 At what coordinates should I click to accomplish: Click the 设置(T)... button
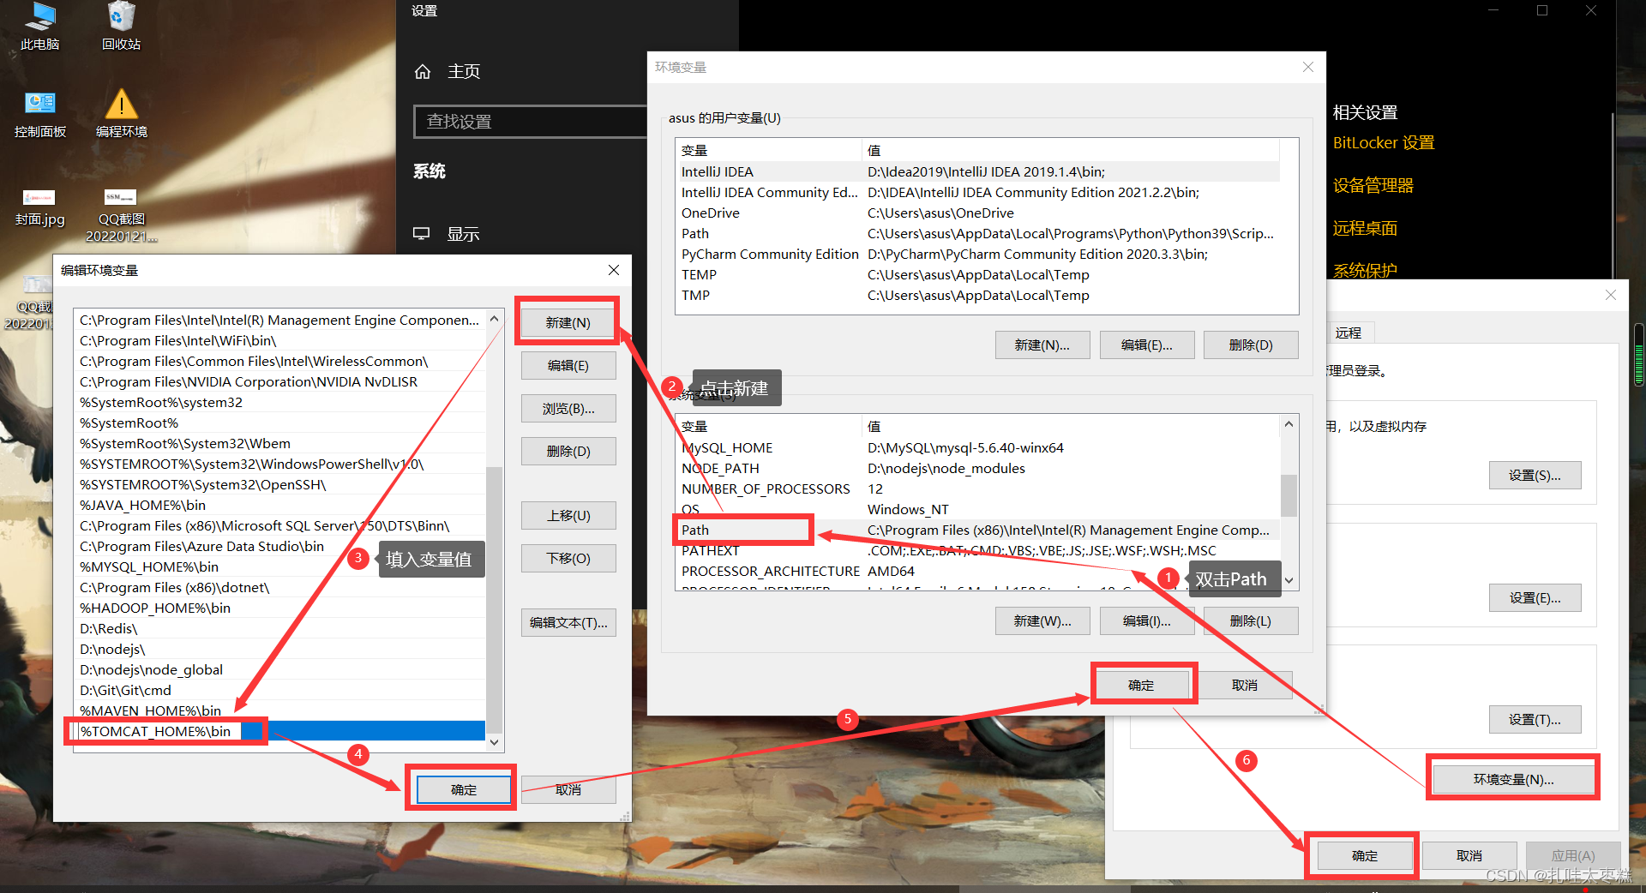1535,720
